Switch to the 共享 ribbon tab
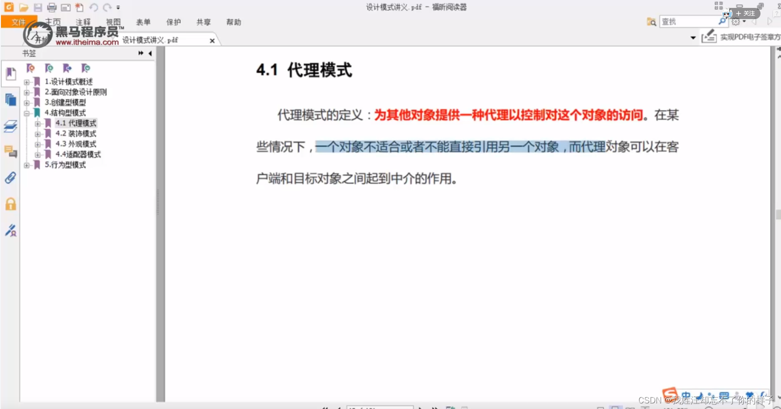 point(203,22)
